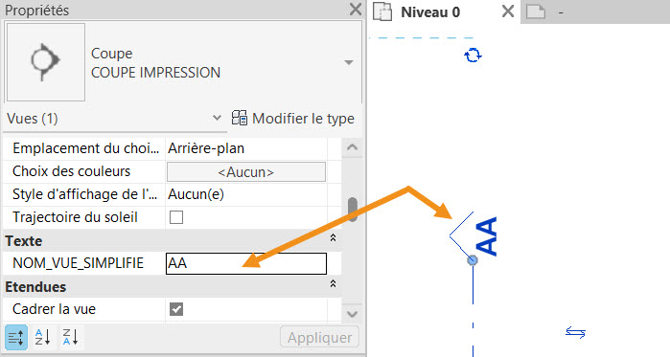Expand the Vues (1) filter dropdown
Viewport: 670px width, 357px height.
(217, 118)
